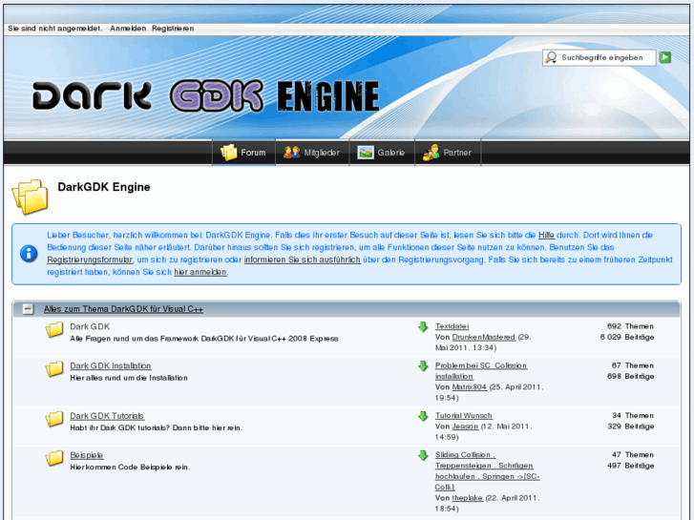Open the Mitglieder tab

[x=312, y=153]
